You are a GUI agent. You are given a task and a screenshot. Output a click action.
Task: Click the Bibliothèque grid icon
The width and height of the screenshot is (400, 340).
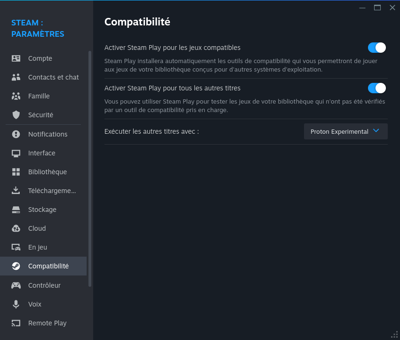(x=16, y=172)
